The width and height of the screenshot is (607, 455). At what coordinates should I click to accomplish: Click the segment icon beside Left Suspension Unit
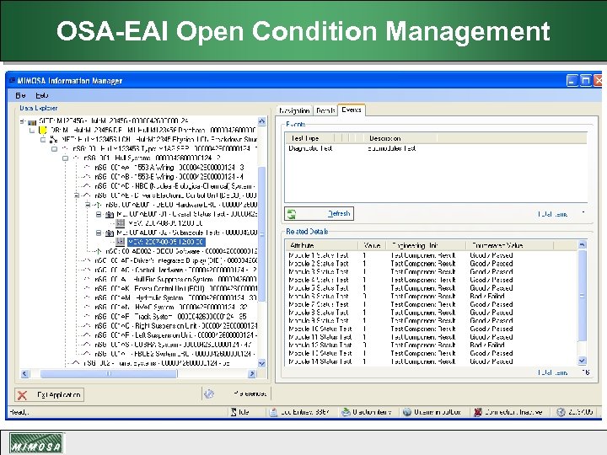87,335
